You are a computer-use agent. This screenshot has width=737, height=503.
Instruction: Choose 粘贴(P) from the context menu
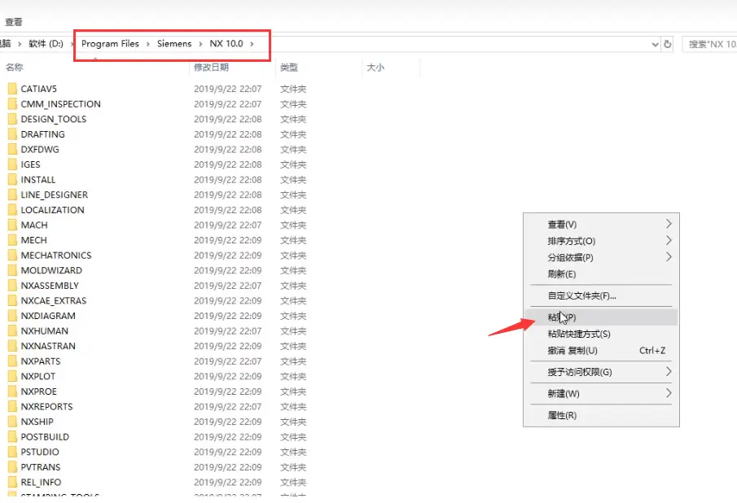601,317
